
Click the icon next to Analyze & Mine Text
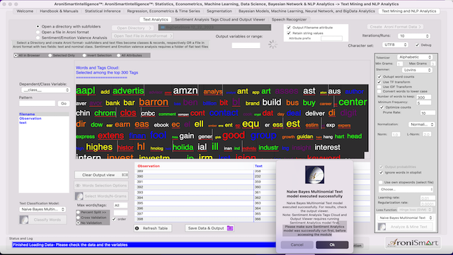(x=382, y=227)
